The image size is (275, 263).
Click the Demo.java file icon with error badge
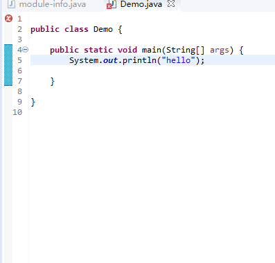tap(112, 5)
